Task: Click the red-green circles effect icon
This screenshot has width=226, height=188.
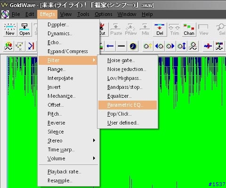Action: [8, 46]
